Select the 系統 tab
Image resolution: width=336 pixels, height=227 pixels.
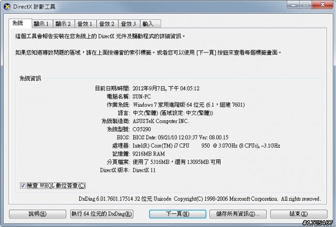coord(20,23)
